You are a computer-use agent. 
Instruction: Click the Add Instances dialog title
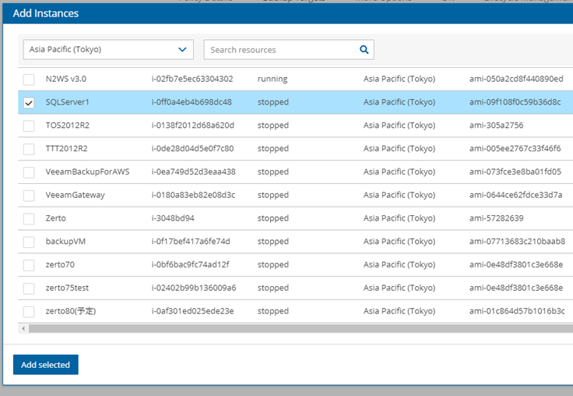46,13
